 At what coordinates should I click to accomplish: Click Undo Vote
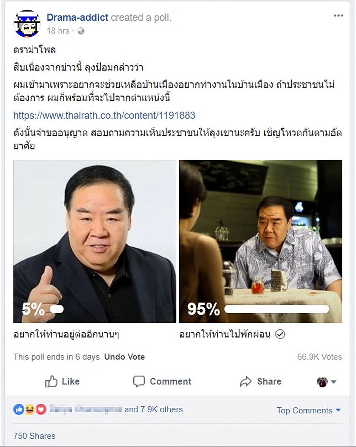124,357
